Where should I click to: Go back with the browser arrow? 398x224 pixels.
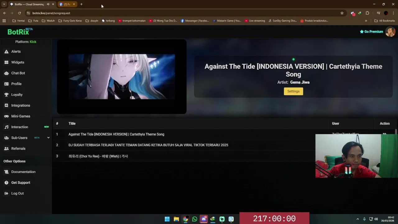(x=4, y=13)
